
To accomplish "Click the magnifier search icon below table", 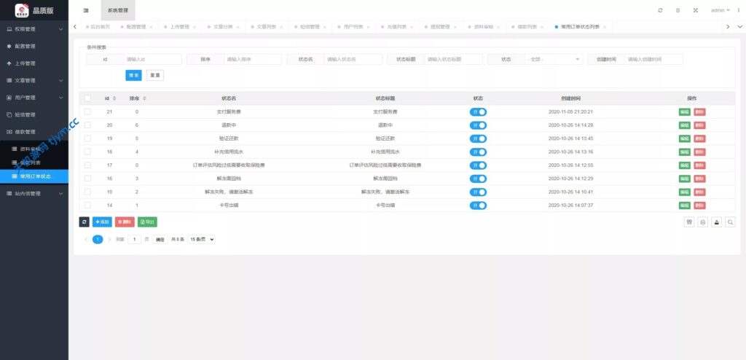I will pyautogui.click(x=730, y=222).
